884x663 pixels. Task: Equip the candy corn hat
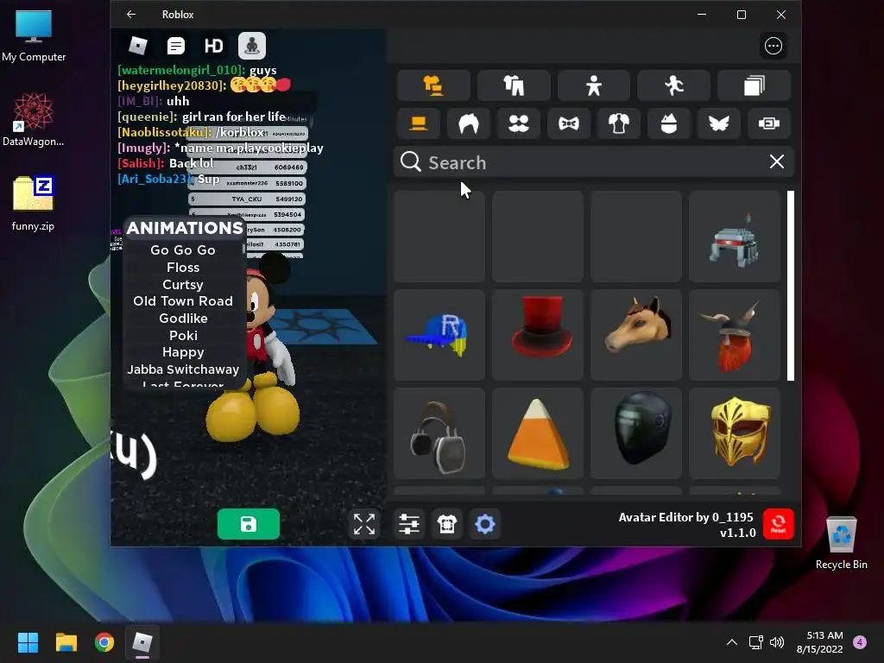[x=538, y=433]
